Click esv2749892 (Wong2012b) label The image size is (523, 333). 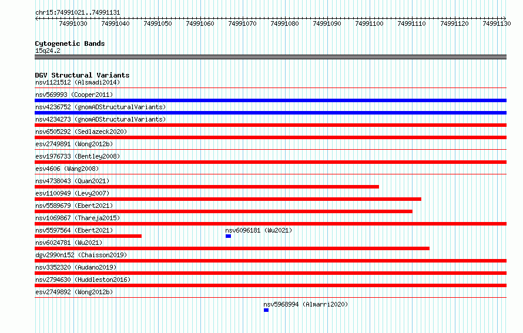tap(74, 292)
